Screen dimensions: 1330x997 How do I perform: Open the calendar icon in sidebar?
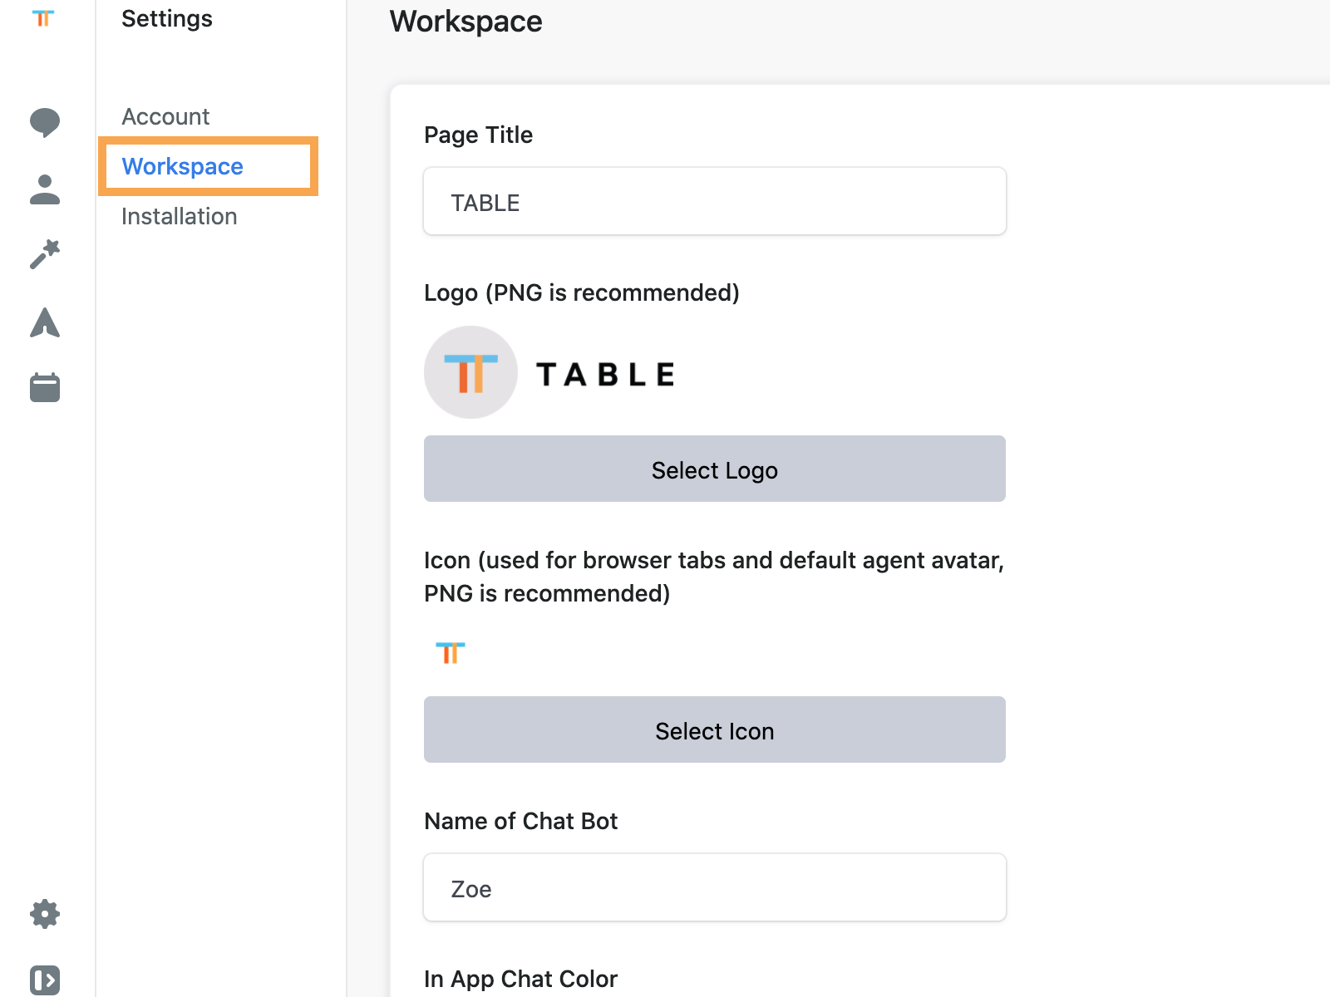(45, 387)
